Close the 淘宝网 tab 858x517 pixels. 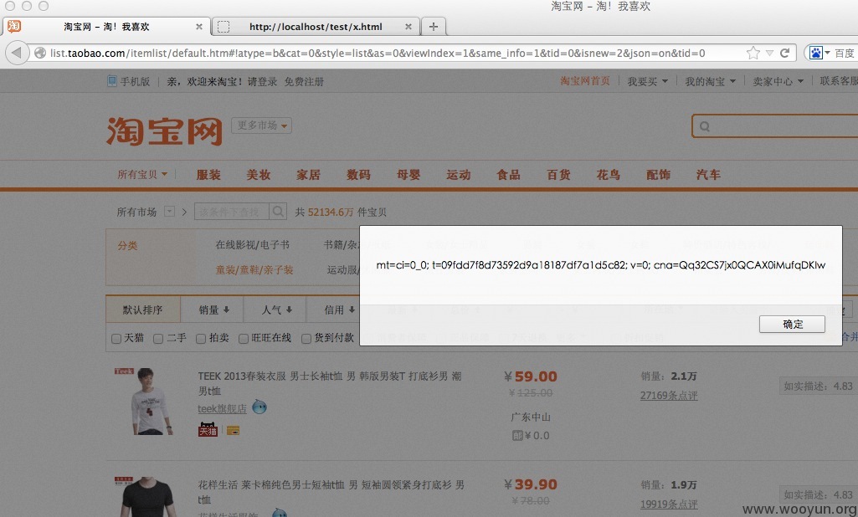[199, 26]
